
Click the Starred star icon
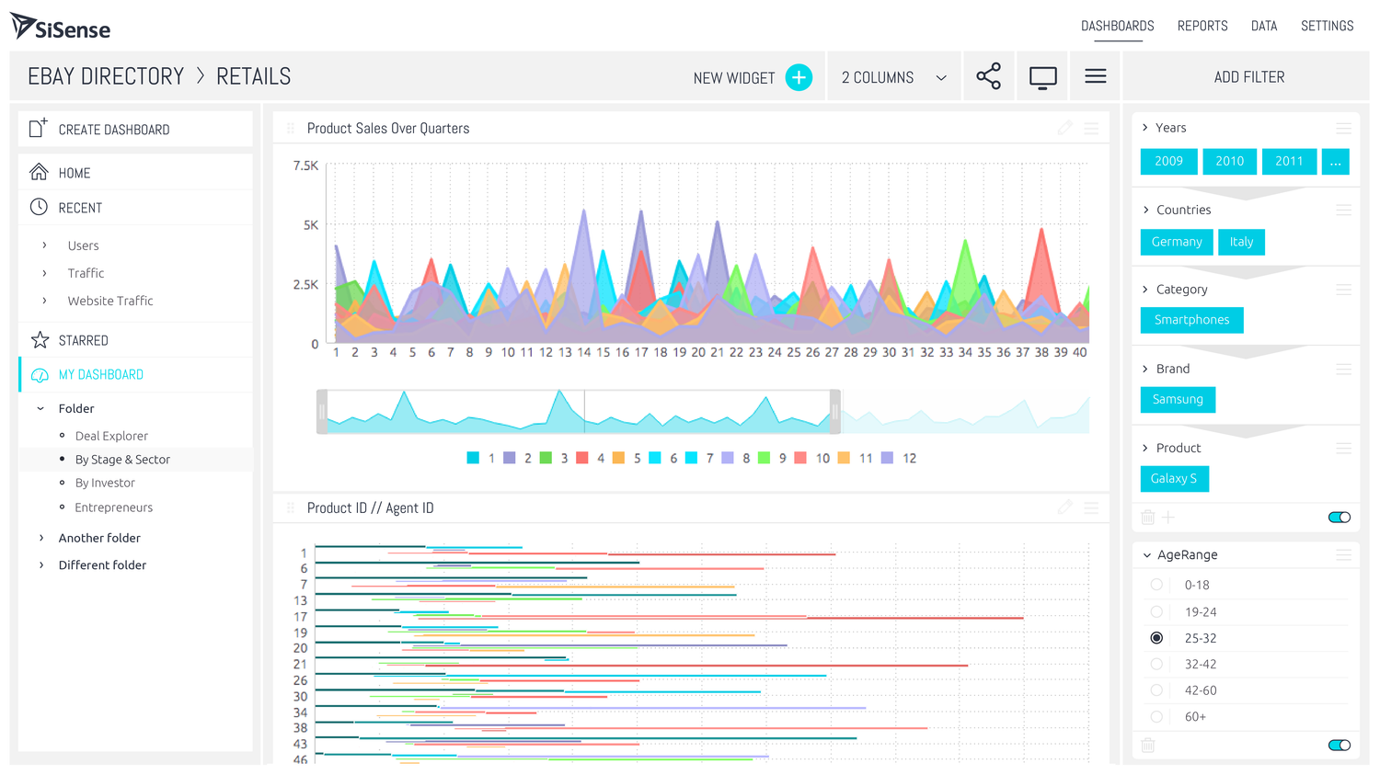[40, 340]
